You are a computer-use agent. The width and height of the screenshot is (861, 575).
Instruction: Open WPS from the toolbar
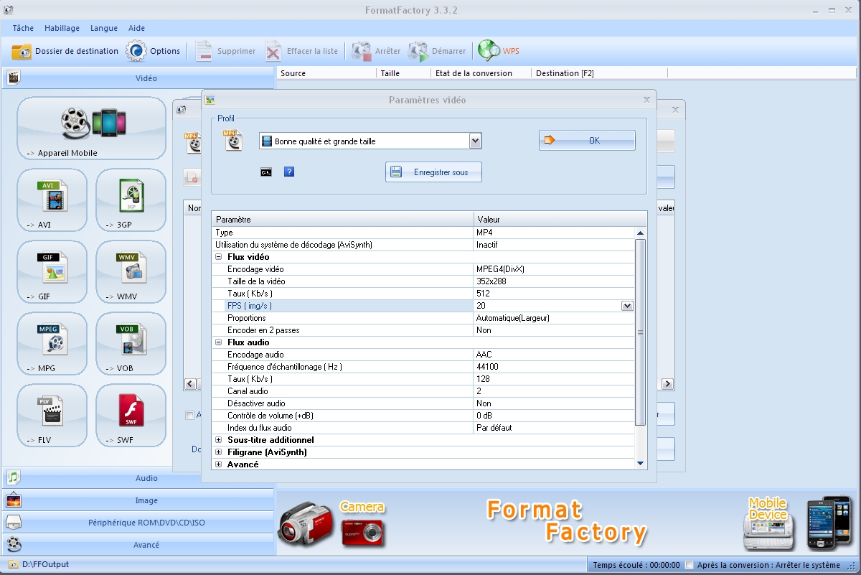499,51
